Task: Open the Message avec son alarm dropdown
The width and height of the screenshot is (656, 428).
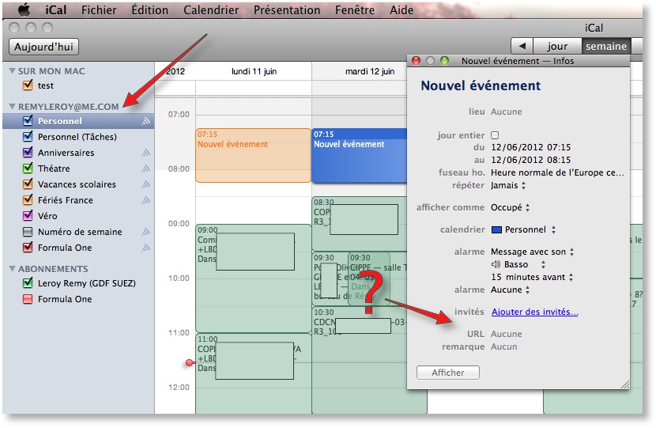Action: [532, 252]
